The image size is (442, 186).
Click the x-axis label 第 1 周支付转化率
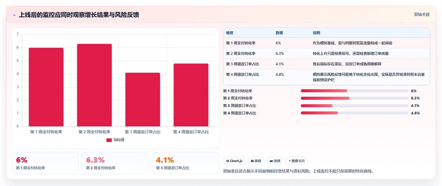tap(46, 132)
